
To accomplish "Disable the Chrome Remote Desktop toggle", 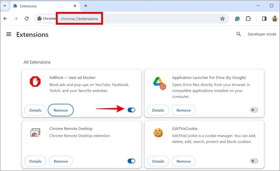I will click(x=132, y=161).
